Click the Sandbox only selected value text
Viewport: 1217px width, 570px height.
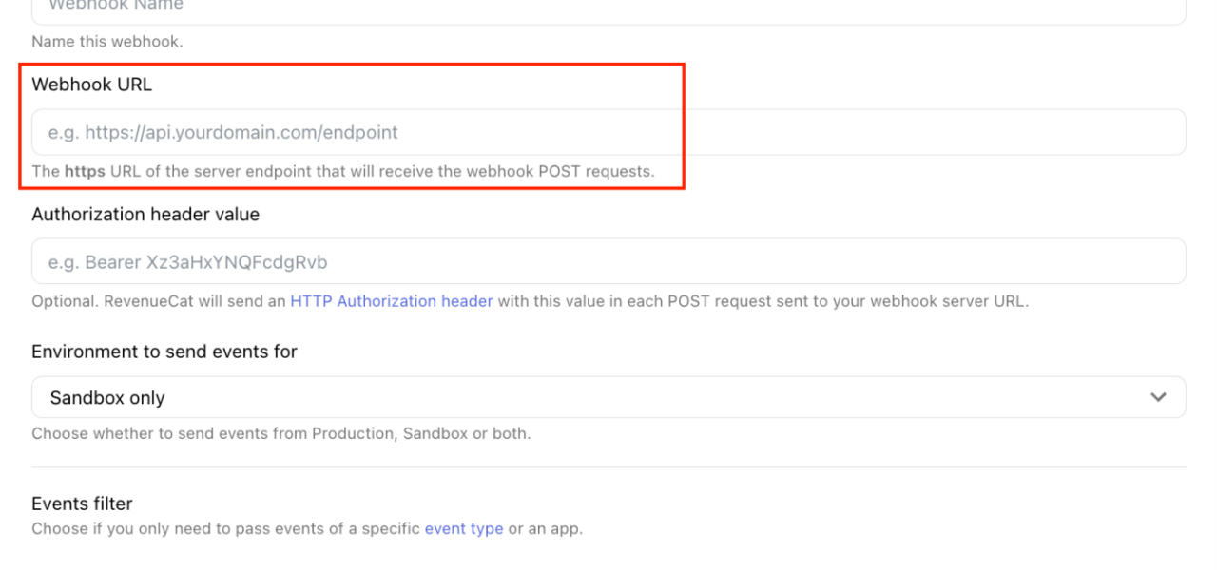coord(107,398)
